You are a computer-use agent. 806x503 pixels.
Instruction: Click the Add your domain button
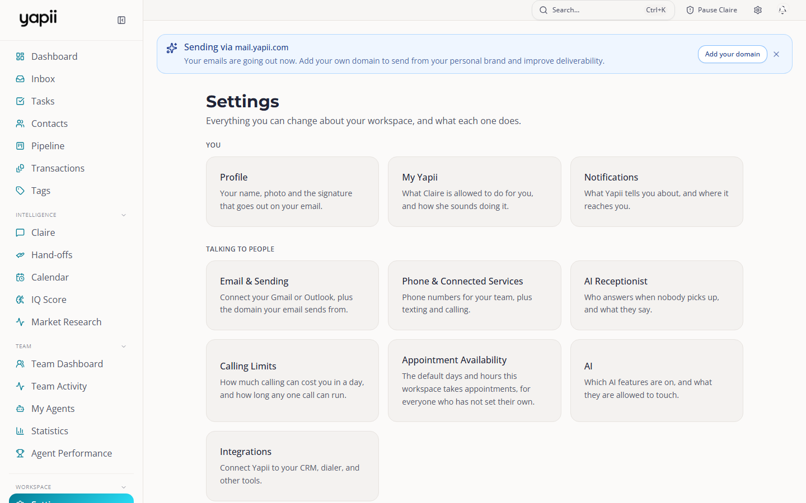point(732,54)
